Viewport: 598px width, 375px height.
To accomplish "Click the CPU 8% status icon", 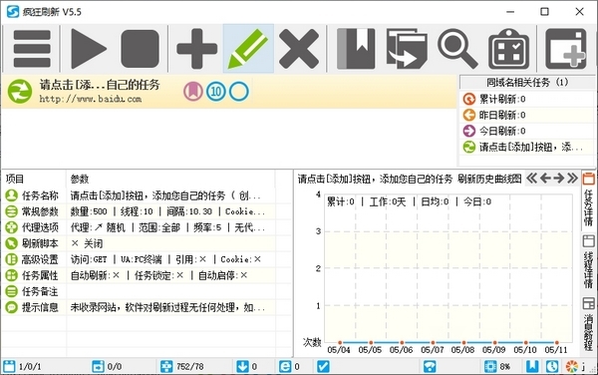I will pyautogui.click(x=490, y=367).
